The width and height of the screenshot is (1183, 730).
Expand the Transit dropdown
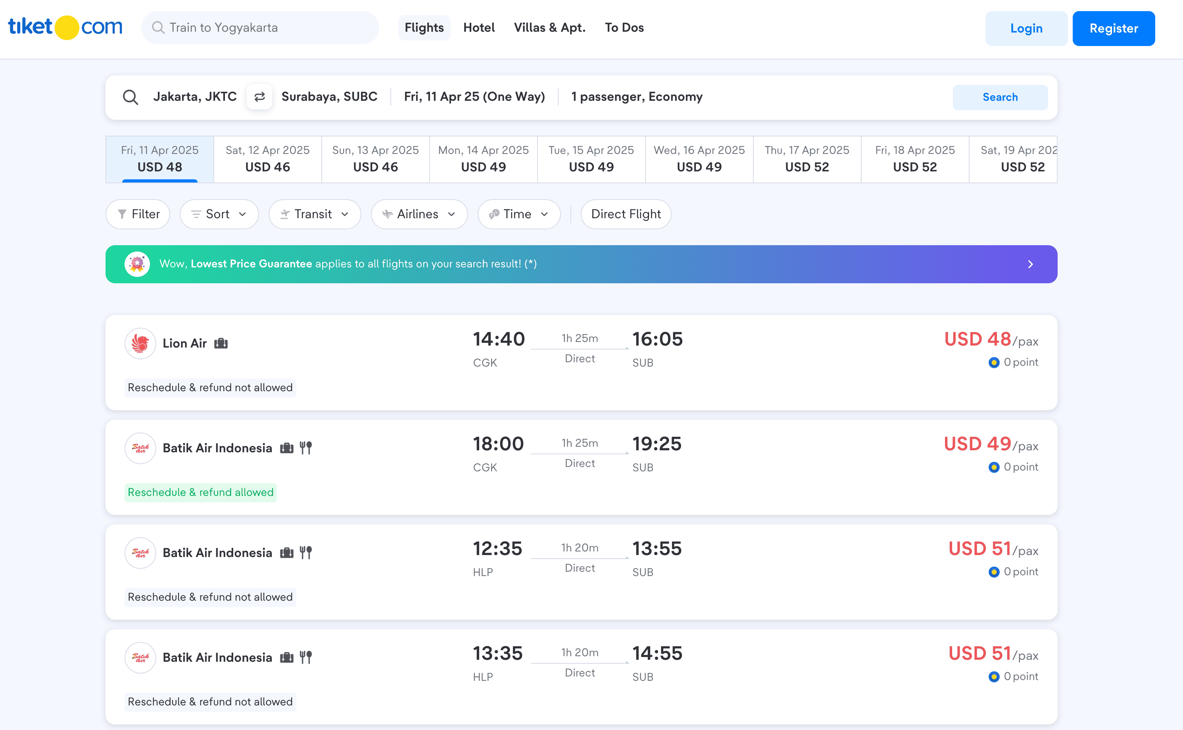coord(315,214)
